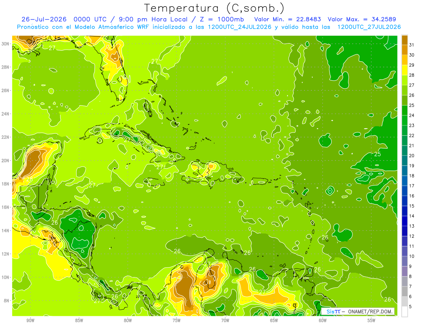Click the 16N latitude axis label
The image size is (421, 325).
click(x=6, y=207)
